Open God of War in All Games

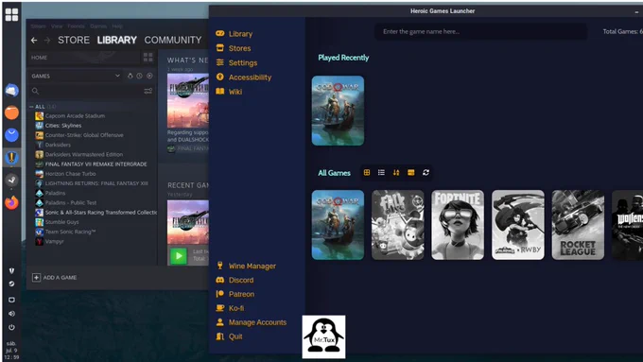338,225
